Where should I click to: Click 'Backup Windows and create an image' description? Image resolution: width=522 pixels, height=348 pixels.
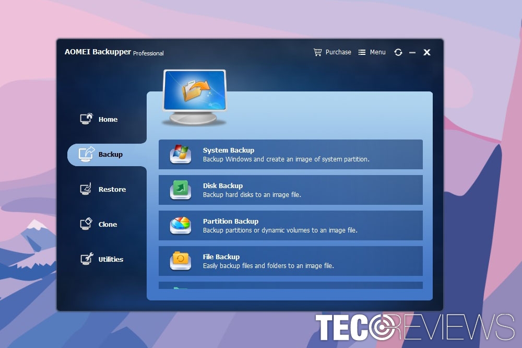coord(286,159)
